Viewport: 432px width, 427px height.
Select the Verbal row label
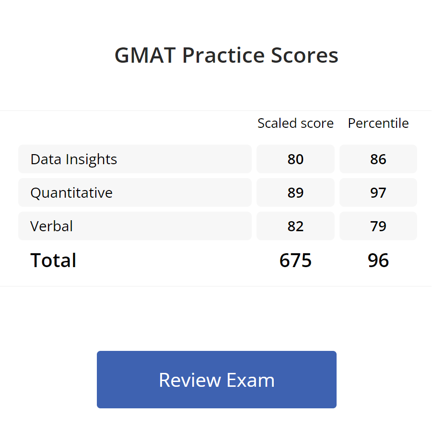(52, 226)
